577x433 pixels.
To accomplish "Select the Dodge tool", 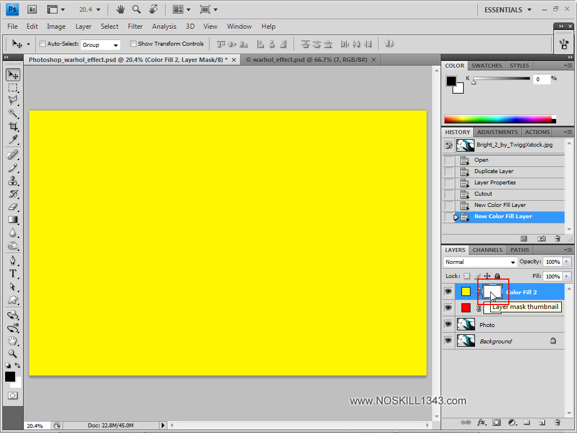I will tap(13, 245).
